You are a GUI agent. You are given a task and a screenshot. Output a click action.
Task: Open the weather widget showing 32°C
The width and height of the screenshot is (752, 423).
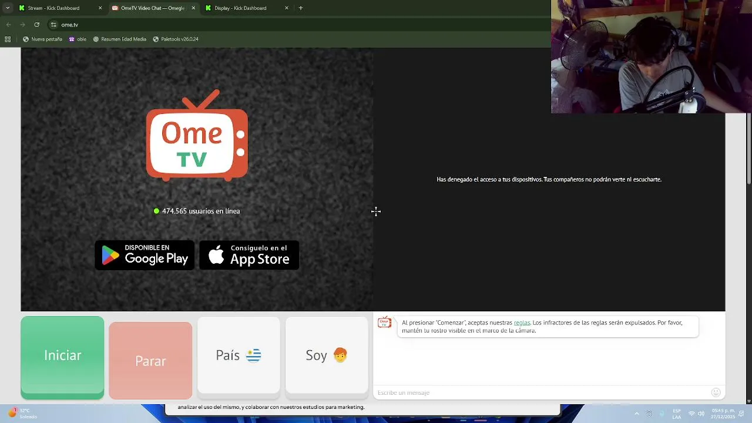pyautogui.click(x=22, y=413)
